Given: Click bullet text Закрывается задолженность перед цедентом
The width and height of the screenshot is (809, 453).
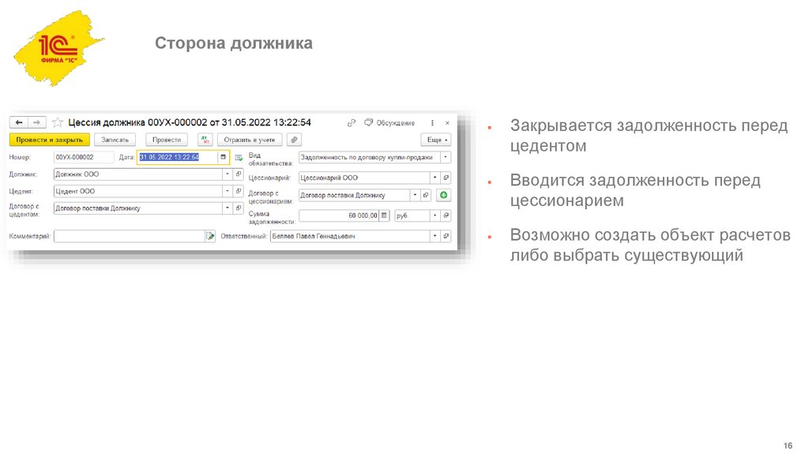Looking at the screenshot, I should (x=649, y=136).
